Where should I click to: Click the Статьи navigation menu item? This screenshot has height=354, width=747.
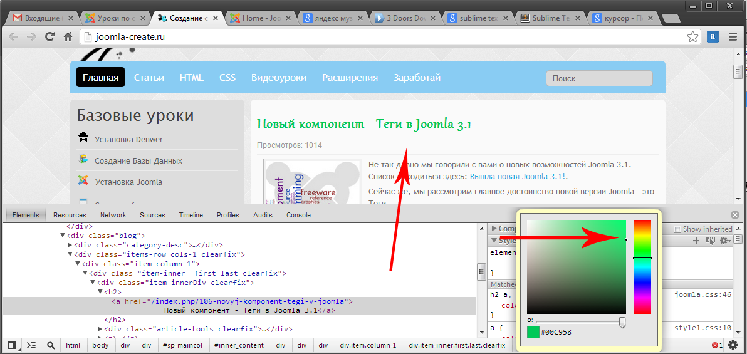(x=149, y=78)
